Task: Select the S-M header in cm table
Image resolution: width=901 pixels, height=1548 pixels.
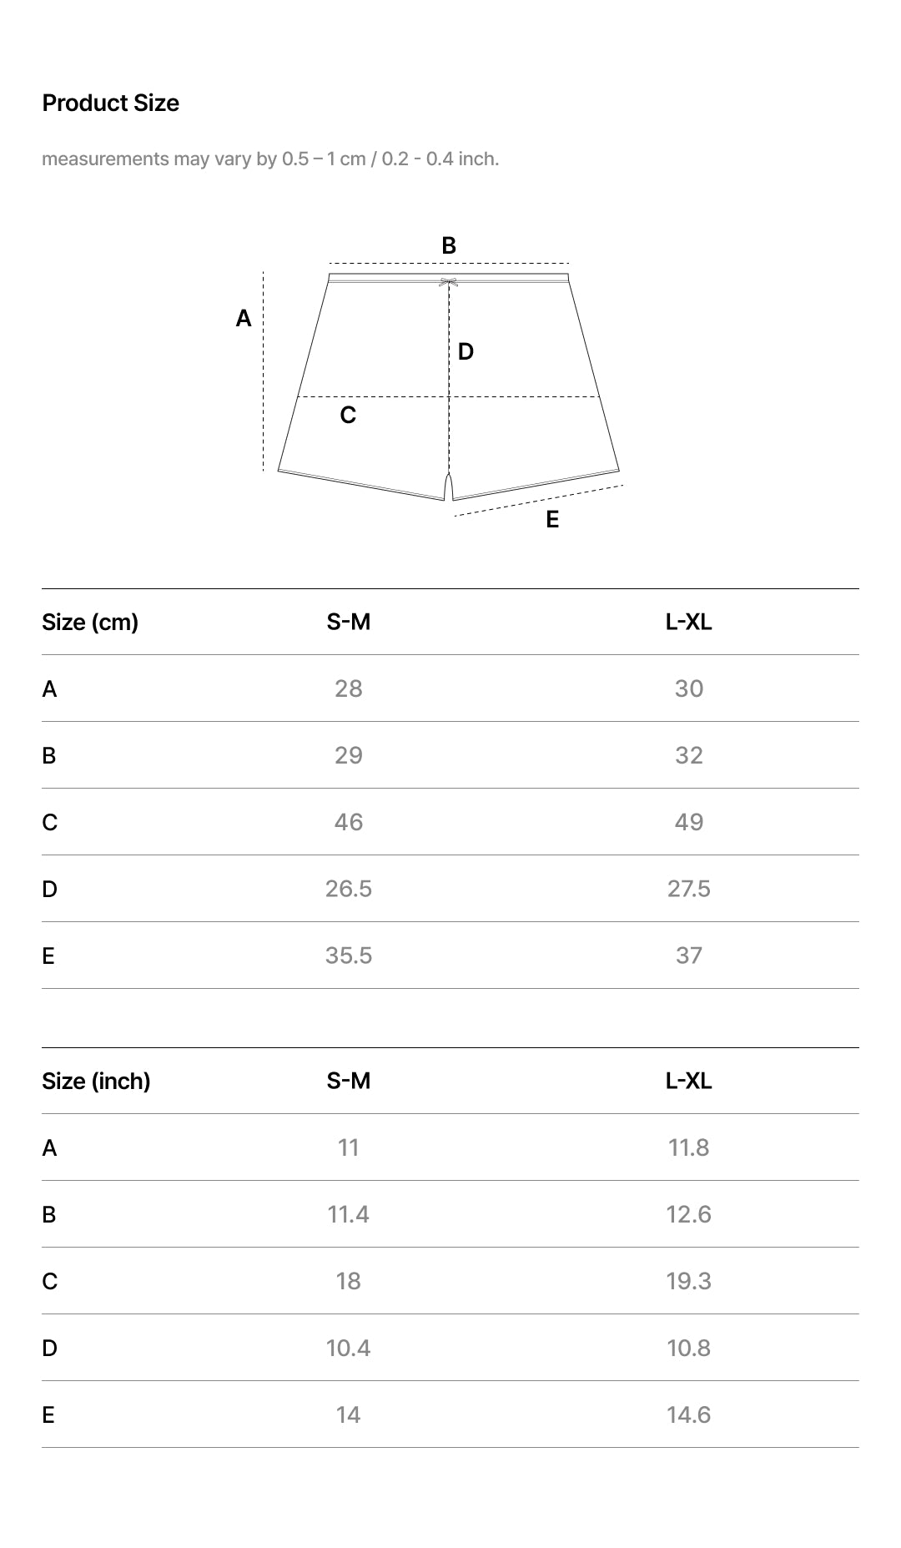Action: (x=349, y=622)
